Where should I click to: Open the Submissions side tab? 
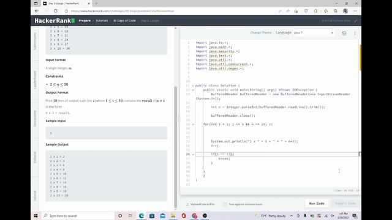click(x=35, y=41)
